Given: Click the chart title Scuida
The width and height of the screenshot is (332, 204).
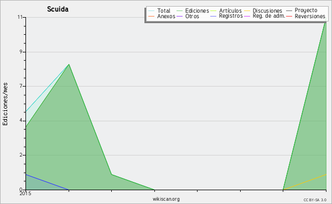Looking at the screenshot, I should [58, 9].
